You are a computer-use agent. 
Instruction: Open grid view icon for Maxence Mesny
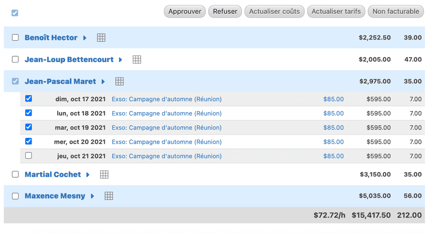coord(109,196)
